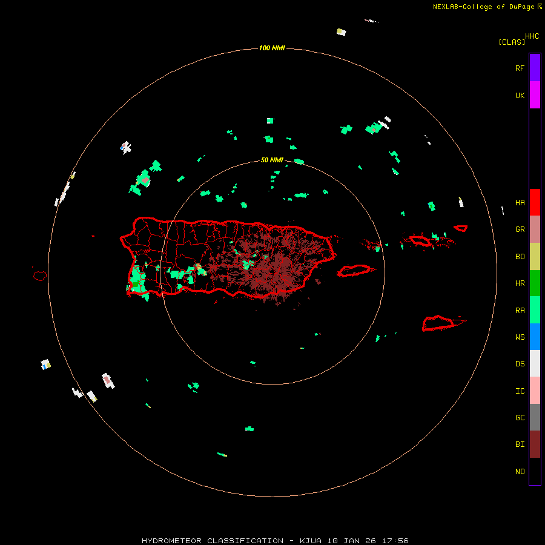Click the GC gray legend swatch
Screen dimensions: 545x545
[535, 417]
